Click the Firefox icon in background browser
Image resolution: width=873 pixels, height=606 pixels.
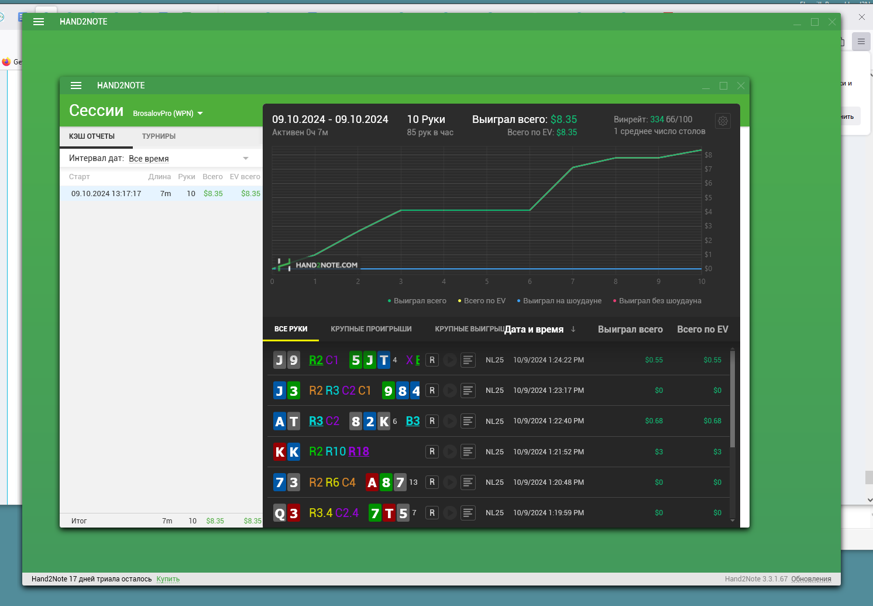(6, 61)
